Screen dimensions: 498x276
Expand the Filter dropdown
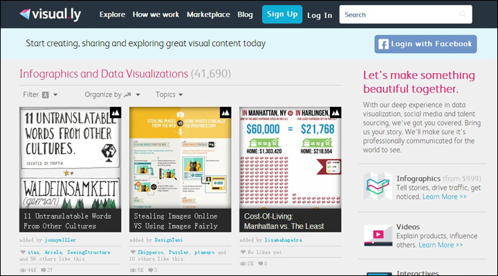coord(40,95)
